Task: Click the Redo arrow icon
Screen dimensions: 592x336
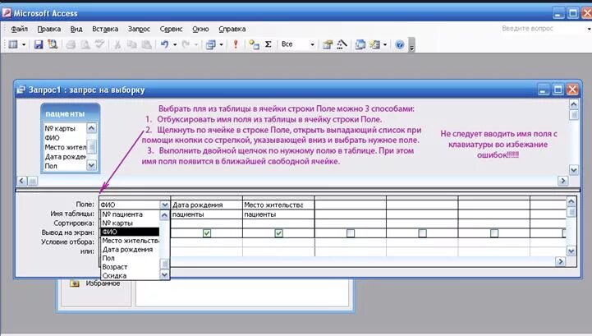Action: point(186,44)
